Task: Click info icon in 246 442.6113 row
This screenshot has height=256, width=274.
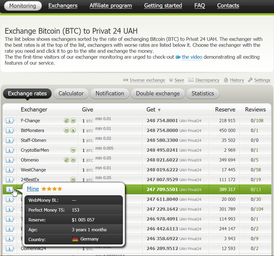Action: point(10,229)
